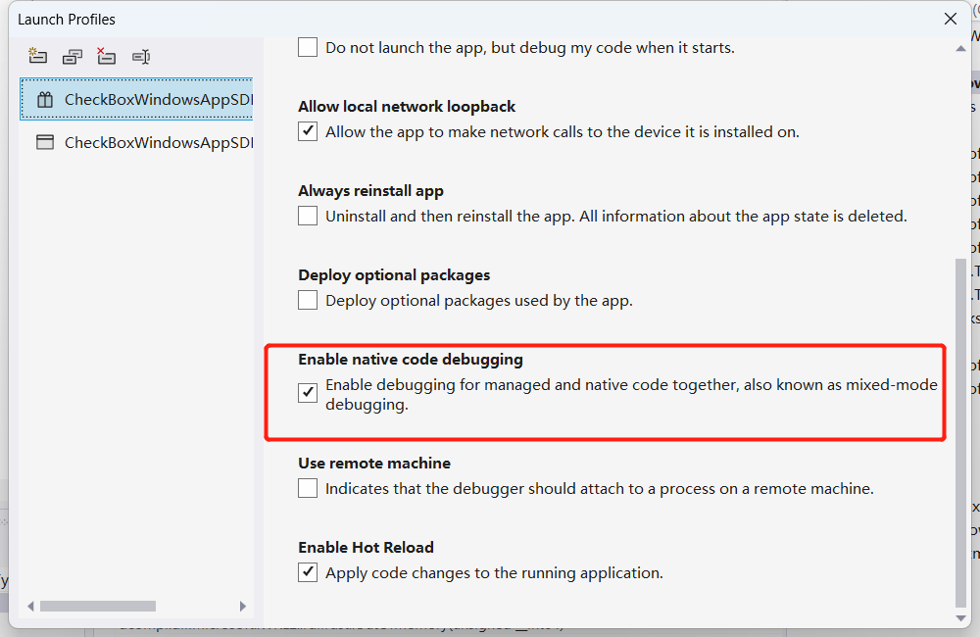Disable local network loopback
The height and width of the screenshot is (637, 980).
coord(307,131)
